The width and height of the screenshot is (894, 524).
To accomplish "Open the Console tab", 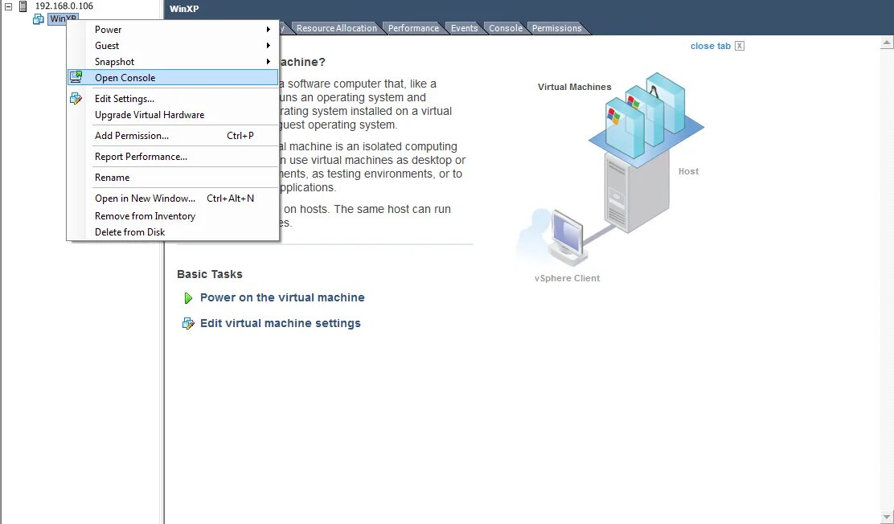I will [505, 28].
